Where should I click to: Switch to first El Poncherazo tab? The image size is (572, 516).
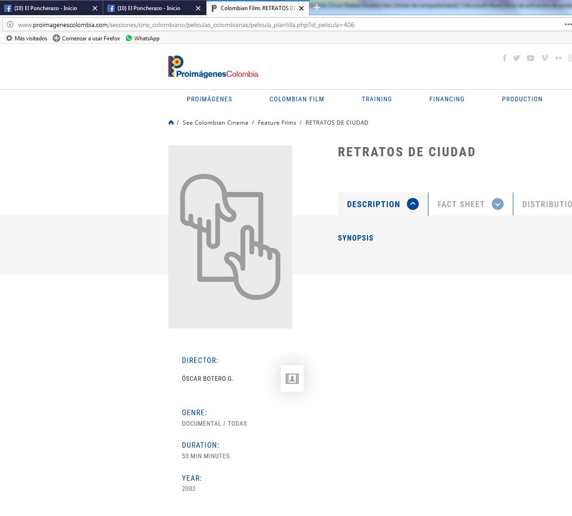(46, 8)
